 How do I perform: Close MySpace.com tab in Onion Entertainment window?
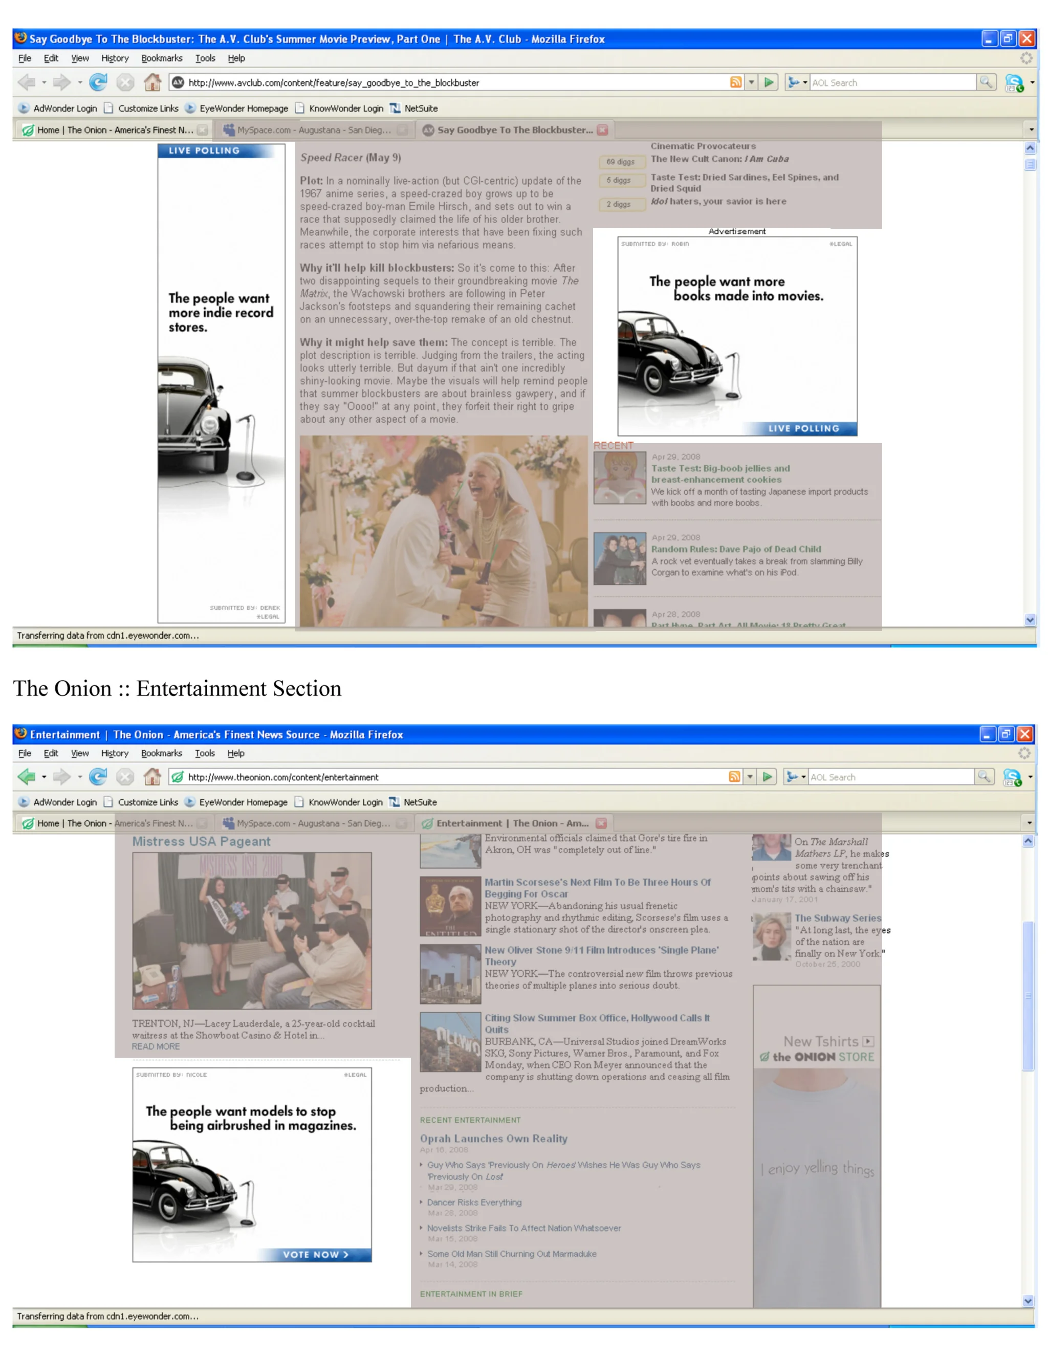[x=402, y=823]
